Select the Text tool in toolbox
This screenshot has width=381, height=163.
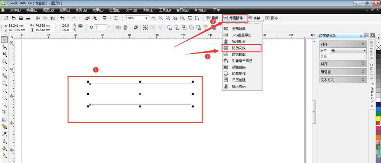[4, 112]
